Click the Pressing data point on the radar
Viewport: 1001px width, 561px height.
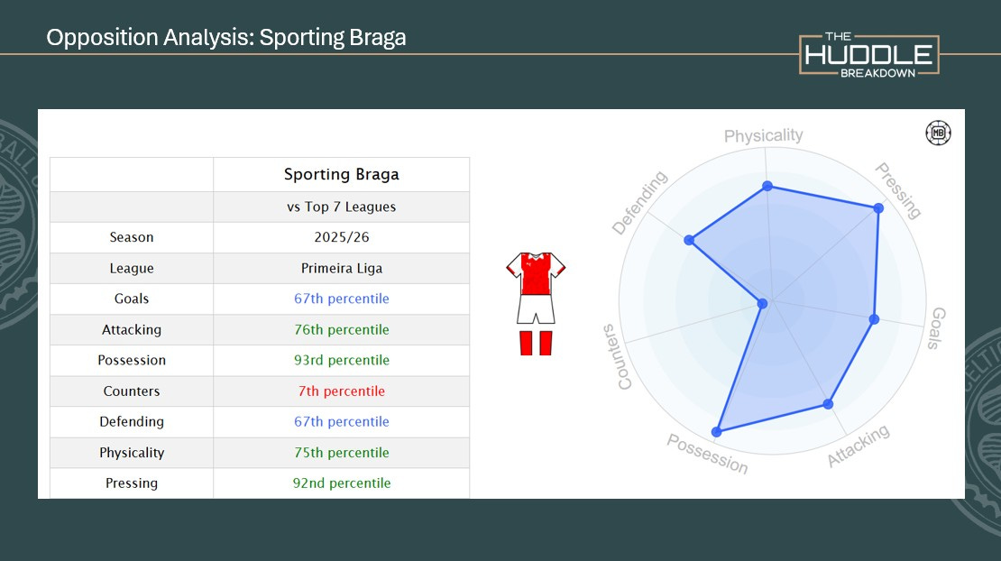click(878, 208)
